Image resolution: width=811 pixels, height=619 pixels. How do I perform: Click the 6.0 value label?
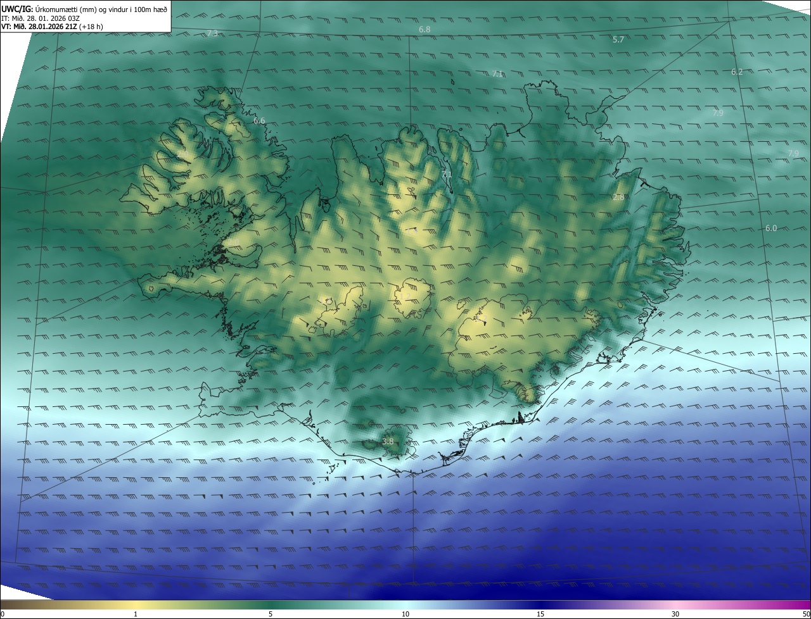click(770, 228)
